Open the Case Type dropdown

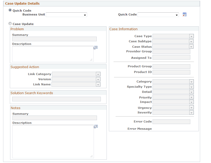point(191,36)
